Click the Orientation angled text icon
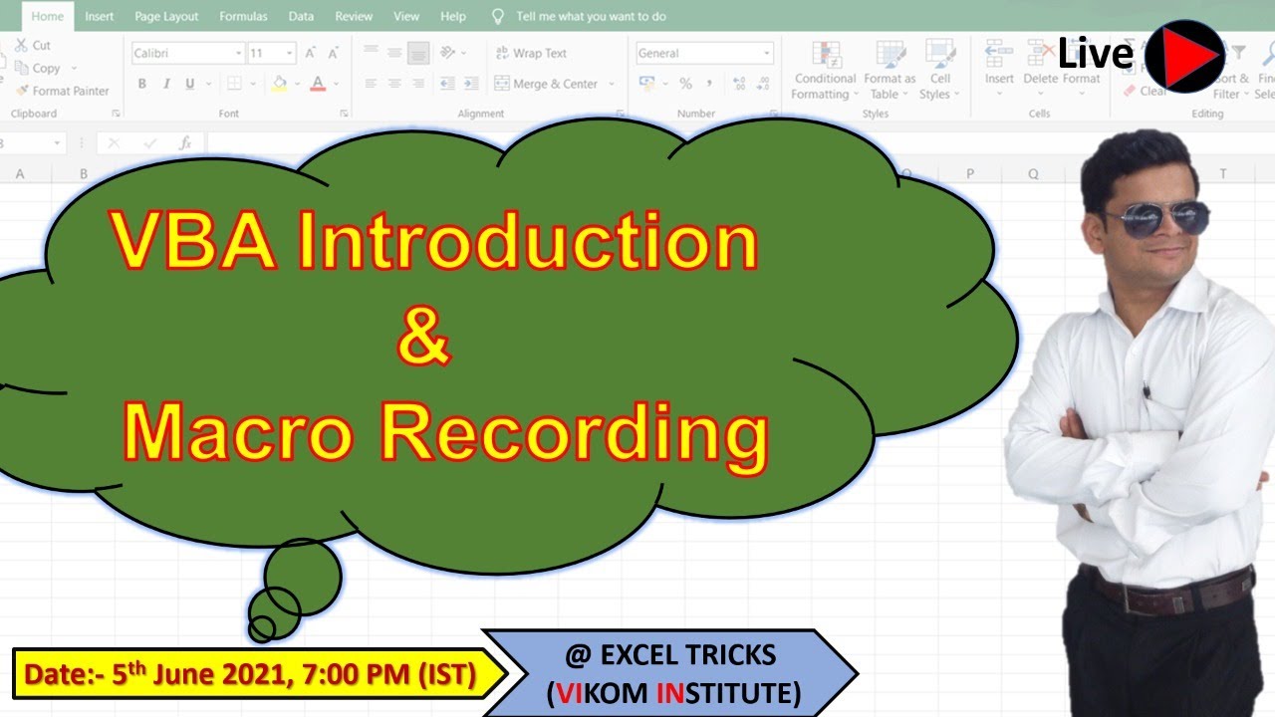The height and width of the screenshot is (717, 1275). [x=447, y=53]
